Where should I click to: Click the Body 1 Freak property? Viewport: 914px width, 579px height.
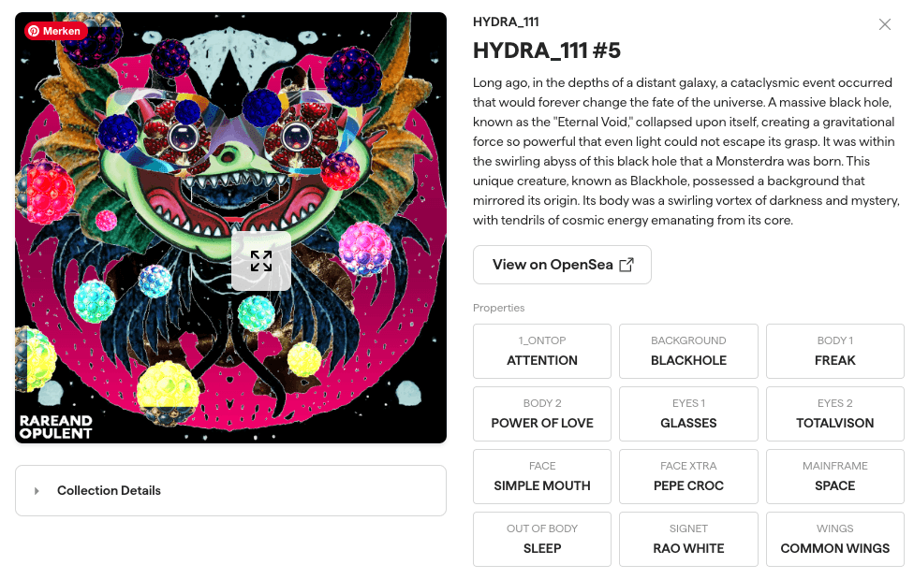(834, 352)
